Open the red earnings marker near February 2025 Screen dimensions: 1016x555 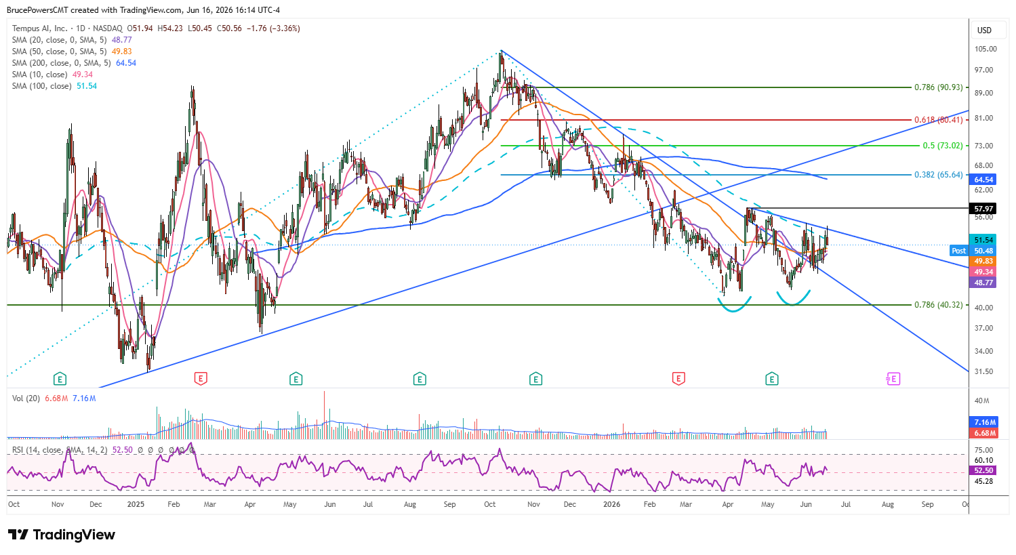tap(200, 379)
